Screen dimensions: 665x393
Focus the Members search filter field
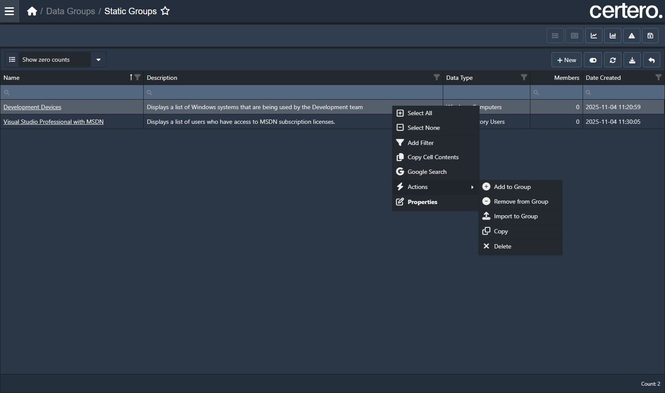tap(556, 92)
